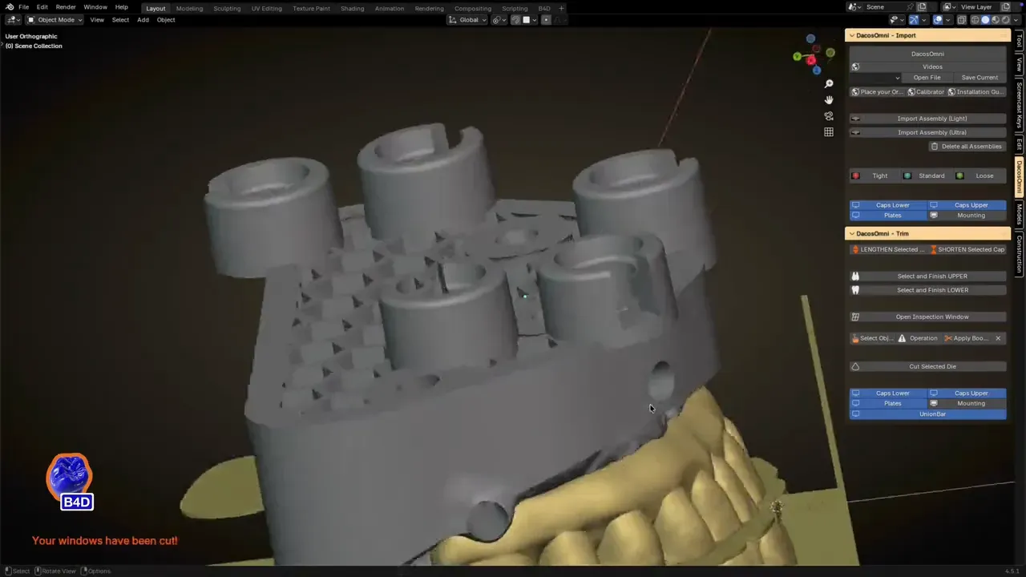Click the View Layer field
Screen dimensions: 1026x577
pos(976,7)
